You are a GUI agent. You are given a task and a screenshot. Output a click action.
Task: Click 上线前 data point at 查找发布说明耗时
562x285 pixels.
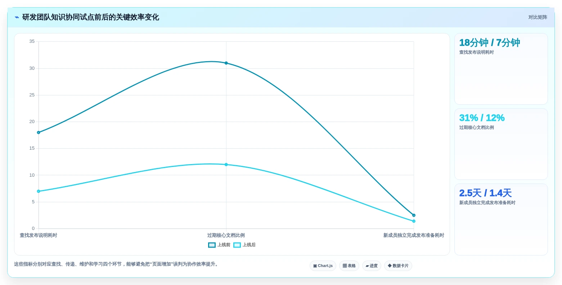[39, 132]
